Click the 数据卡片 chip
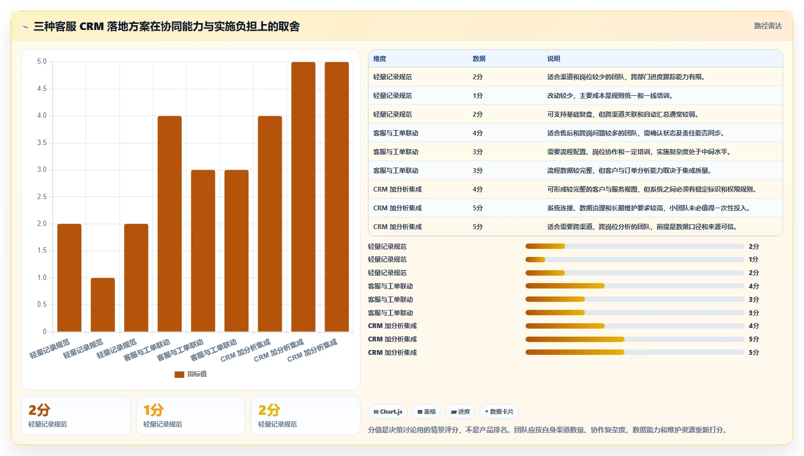Image resolution: width=804 pixels, height=456 pixels. (499, 412)
